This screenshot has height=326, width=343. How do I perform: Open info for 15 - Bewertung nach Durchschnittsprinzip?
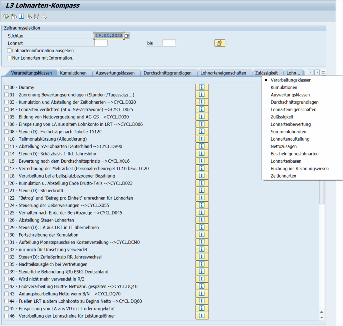(202, 161)
